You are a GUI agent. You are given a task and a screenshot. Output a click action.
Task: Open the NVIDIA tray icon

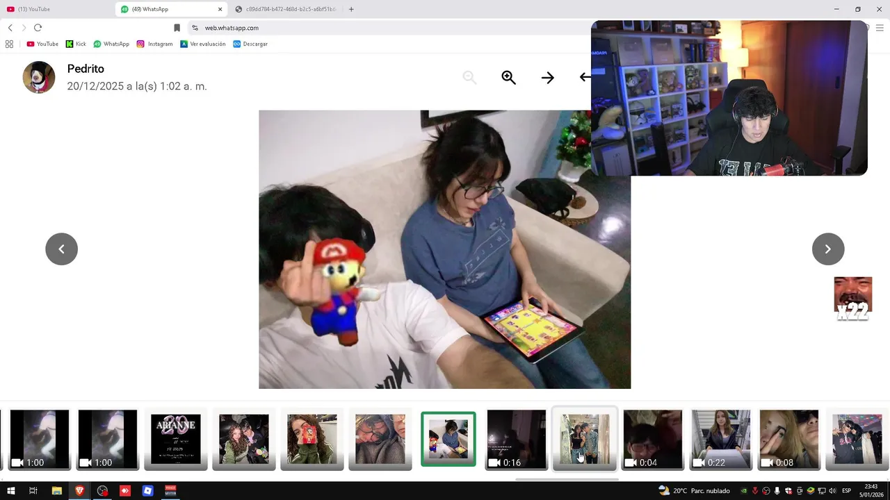point(744,491)
